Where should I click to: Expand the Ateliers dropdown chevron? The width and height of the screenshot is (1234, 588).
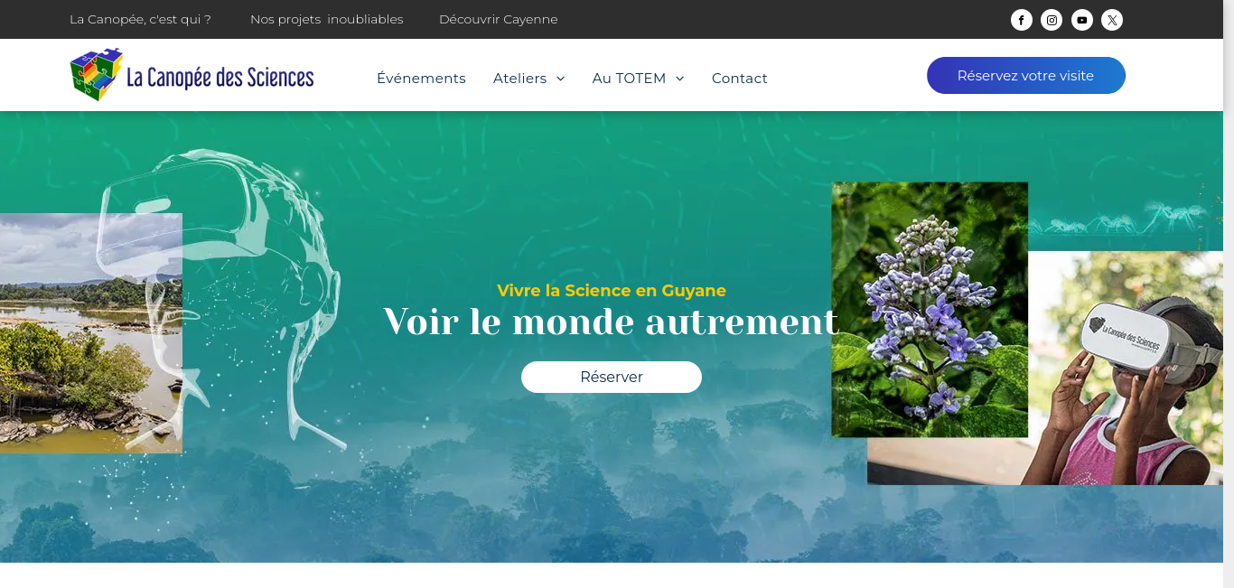coord(560,79)
